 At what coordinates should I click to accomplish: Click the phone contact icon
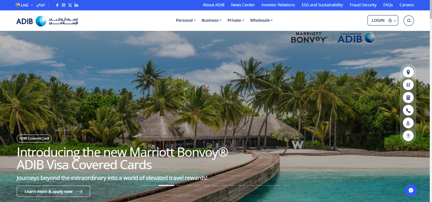[x=408, y=110]
